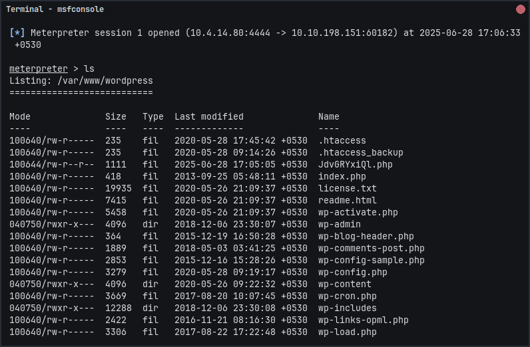The image size is (530, 347).
Task: Click the Last modified column header
Action: point(209,116)
